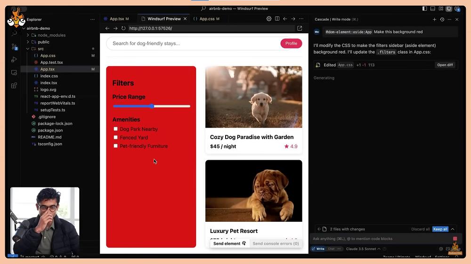Screen dimensions: 471x264
Task: Click Open diff button
Action: (445, 65)
